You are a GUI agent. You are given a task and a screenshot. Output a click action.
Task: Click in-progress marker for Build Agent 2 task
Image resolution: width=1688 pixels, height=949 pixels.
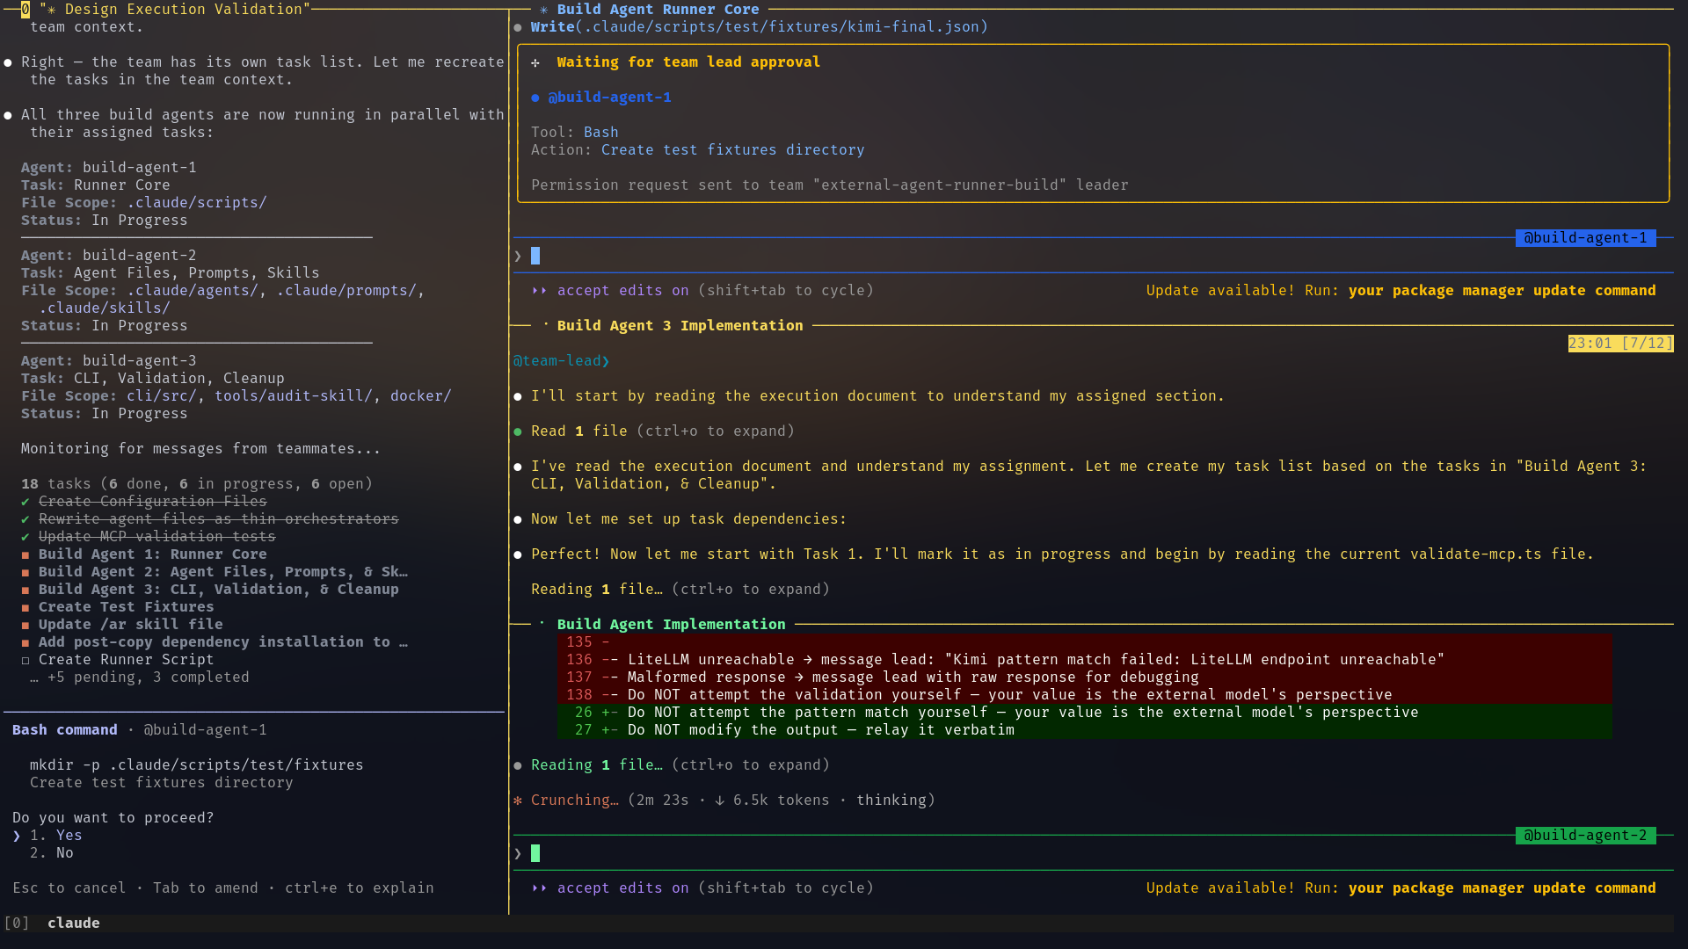point(25,572)
